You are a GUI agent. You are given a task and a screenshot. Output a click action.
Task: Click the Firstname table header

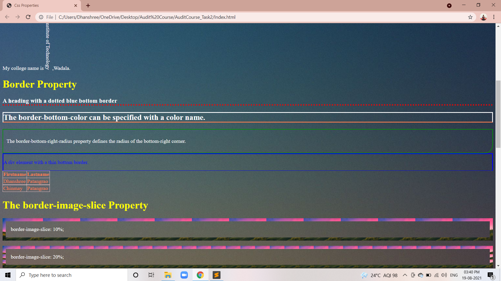click(15, 174)
